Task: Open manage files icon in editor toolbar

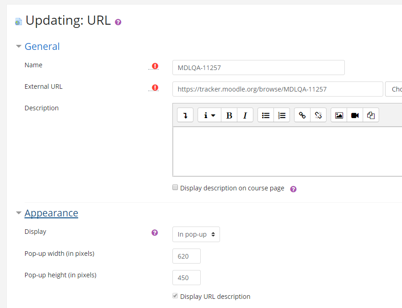Action: tap(371, 115)
